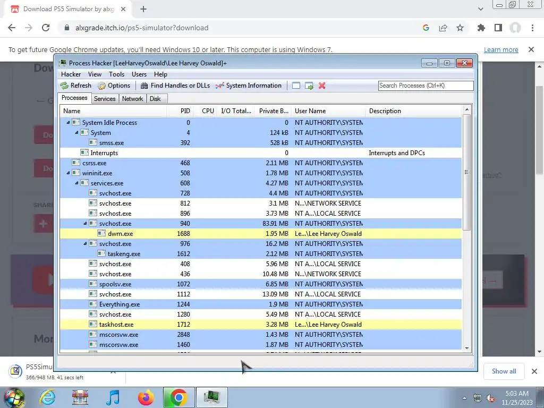Select the Processes tab

74,98
